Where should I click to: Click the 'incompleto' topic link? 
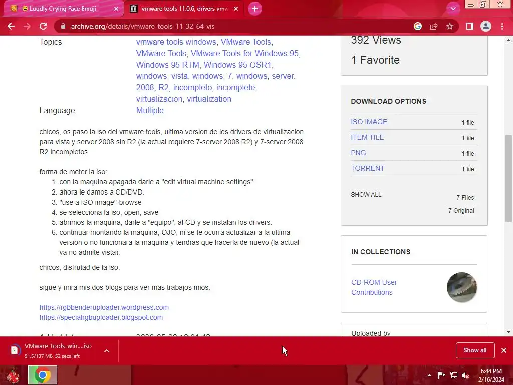pyautogui.click(x=192, y=87)
